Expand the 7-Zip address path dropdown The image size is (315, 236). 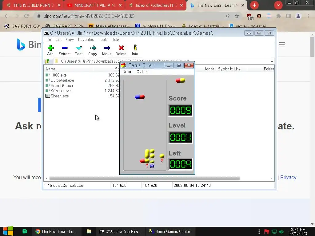[x=272, y=61]
